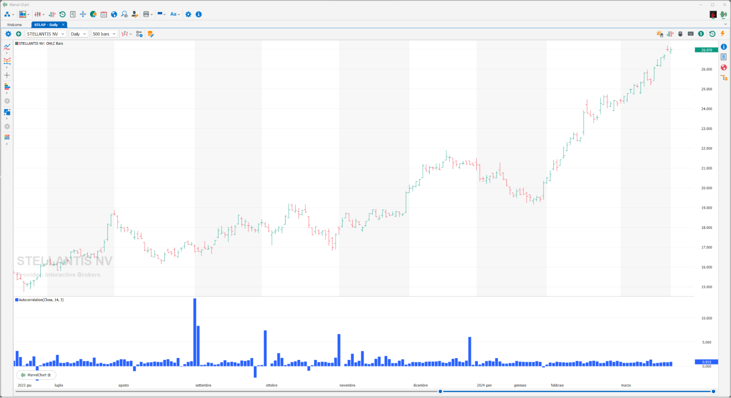Screen dimensions: 731x398
Task: Toggle the mouse trading icon
Action: pos(680,34)
